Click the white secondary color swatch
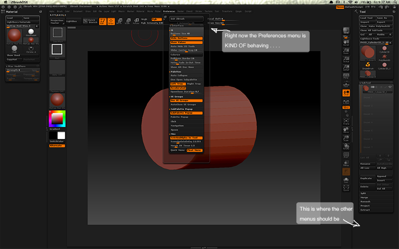This screenshot has height=249, width=399. coord(61,135)
